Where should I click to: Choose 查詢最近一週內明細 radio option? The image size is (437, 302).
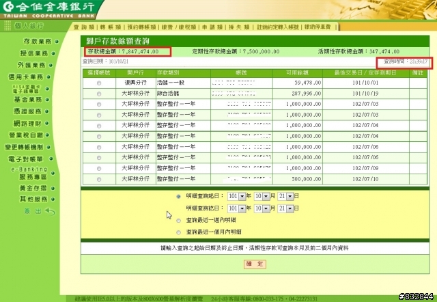point(178,221)
